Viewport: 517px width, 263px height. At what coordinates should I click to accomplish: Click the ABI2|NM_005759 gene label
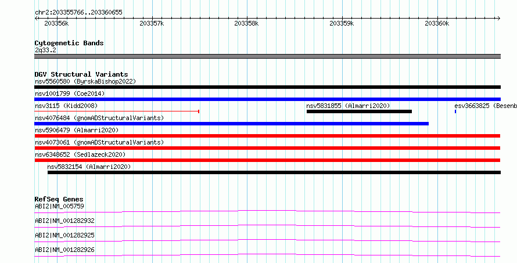(59, 206)
